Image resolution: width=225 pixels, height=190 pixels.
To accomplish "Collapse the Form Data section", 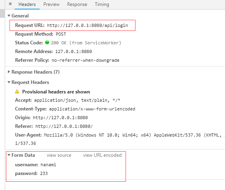I will [9, 155].
